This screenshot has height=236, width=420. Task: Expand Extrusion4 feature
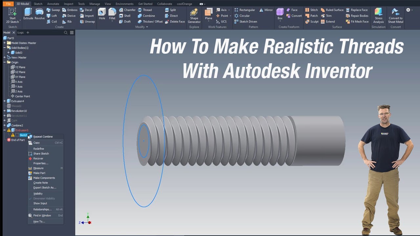click(x=4, y=101)
